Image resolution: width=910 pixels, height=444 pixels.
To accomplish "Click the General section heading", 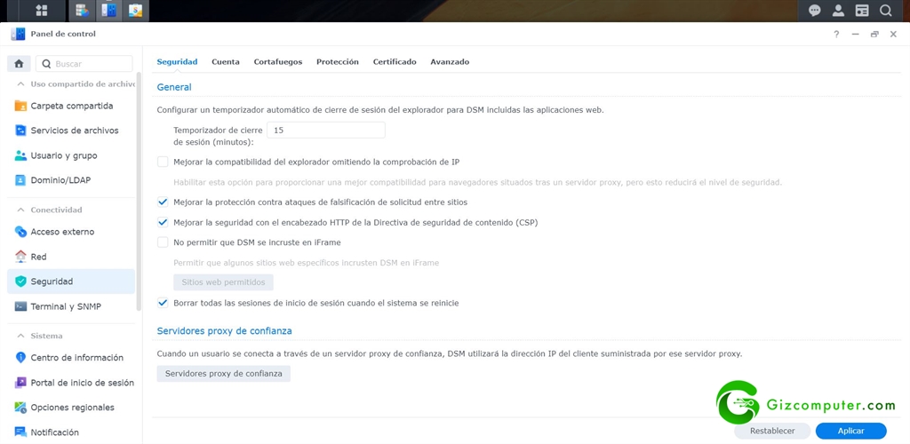I will click(174, 87).
